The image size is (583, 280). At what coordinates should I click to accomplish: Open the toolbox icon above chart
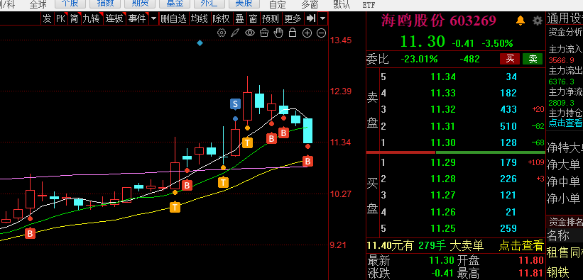point(264,33)
